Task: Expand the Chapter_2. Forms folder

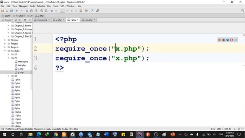Action: tap(8, 26)
